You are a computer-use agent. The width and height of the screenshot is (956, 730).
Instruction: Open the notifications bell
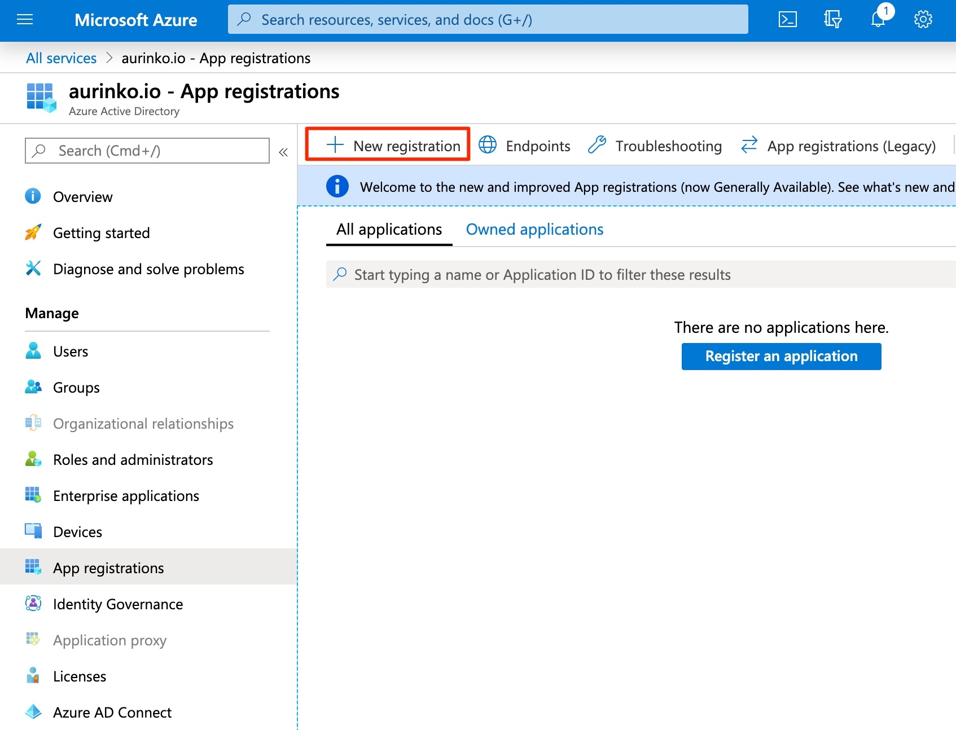click(x=878, y=20)
